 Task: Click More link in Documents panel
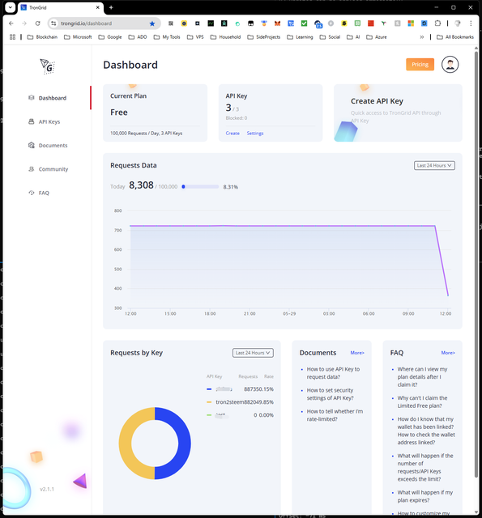(357, 353)
